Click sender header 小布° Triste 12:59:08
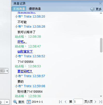The width and height of the screenshot is (103, 105). point(30,86)
